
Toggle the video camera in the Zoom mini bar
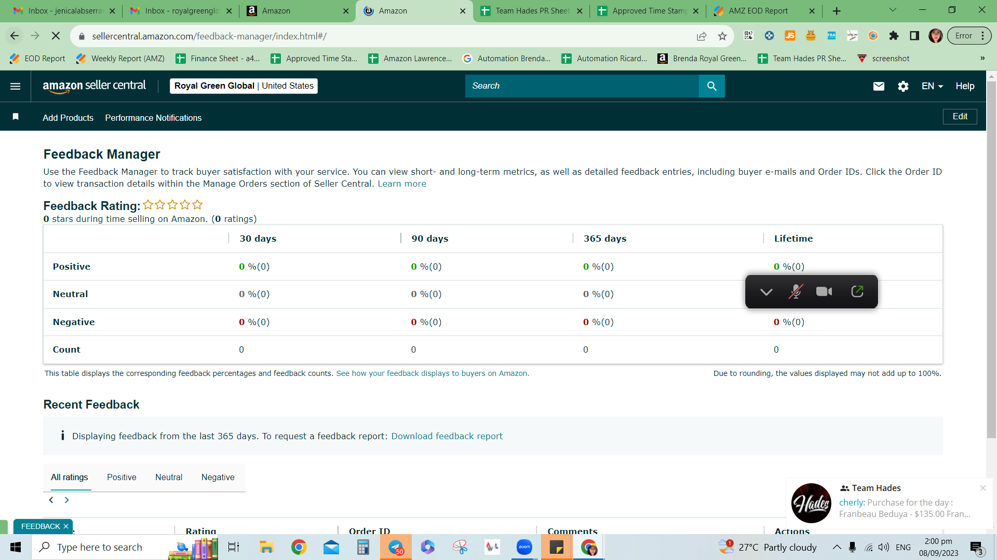824,291
